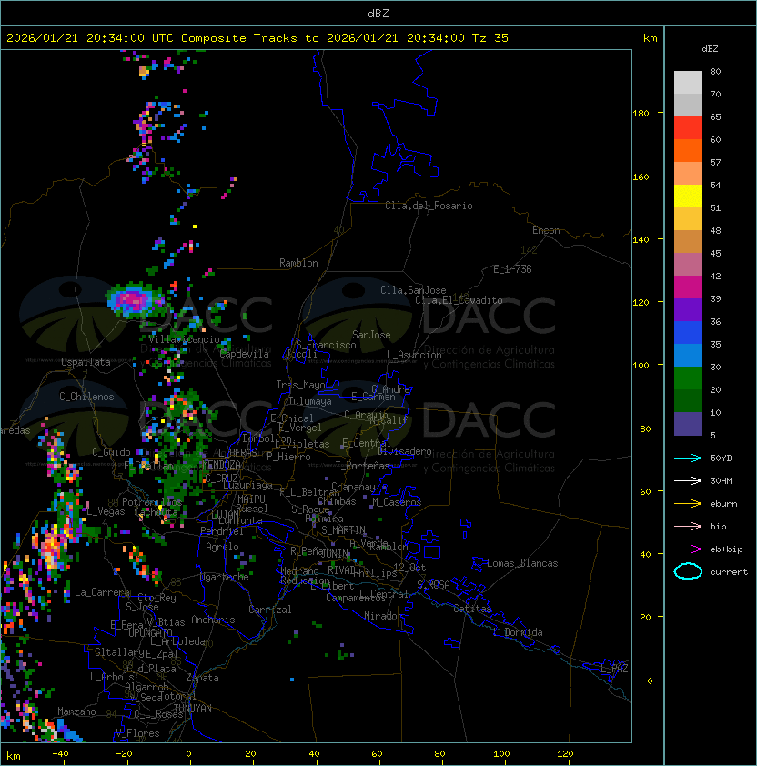Click the 'Clla.SanJose' map label

413,290
